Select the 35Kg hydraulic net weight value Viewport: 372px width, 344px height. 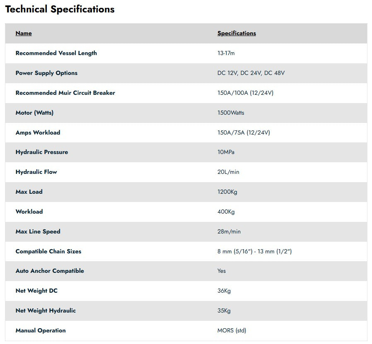[224, 310]
